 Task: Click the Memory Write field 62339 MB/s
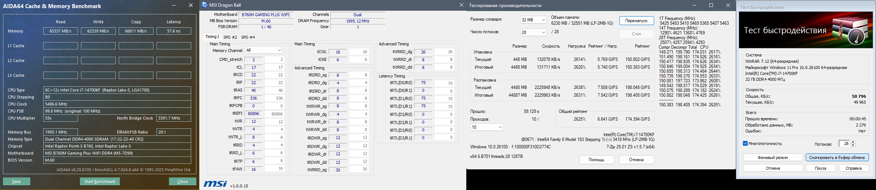(x=98, y=31)
